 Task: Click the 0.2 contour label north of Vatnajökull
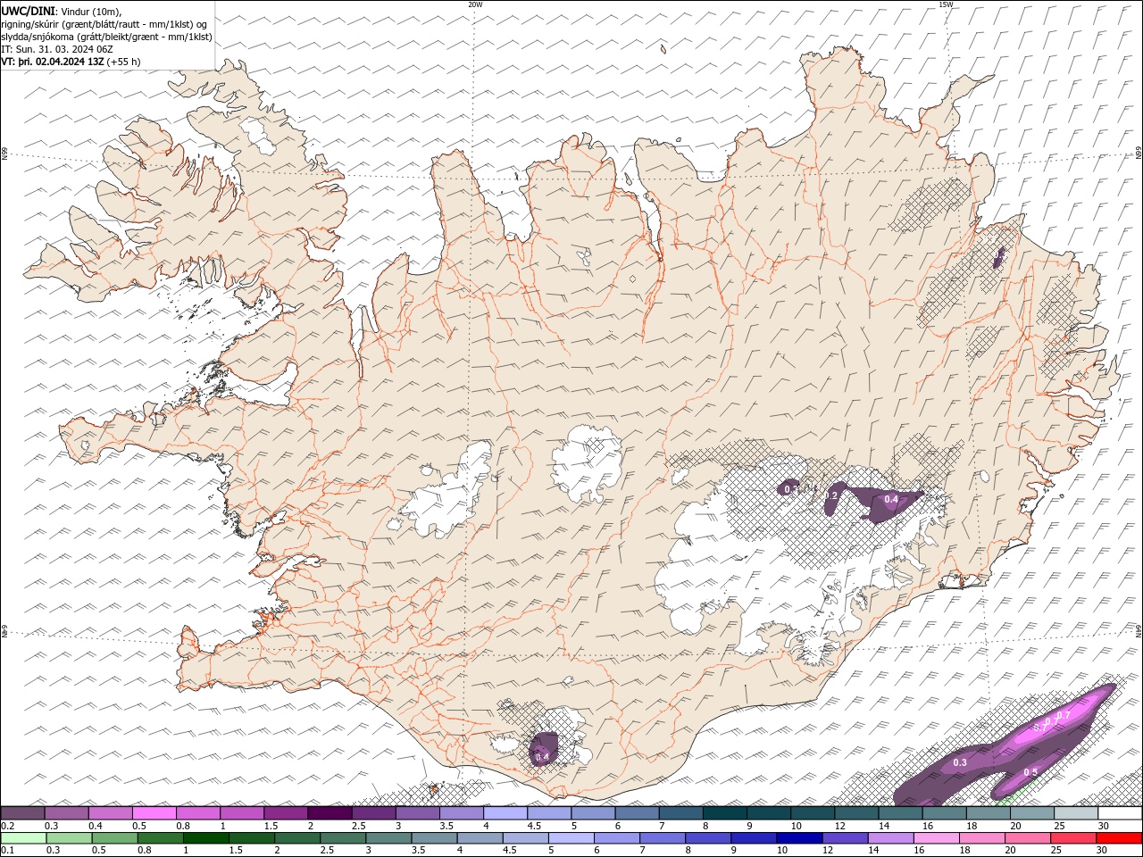tap(831, 495)
